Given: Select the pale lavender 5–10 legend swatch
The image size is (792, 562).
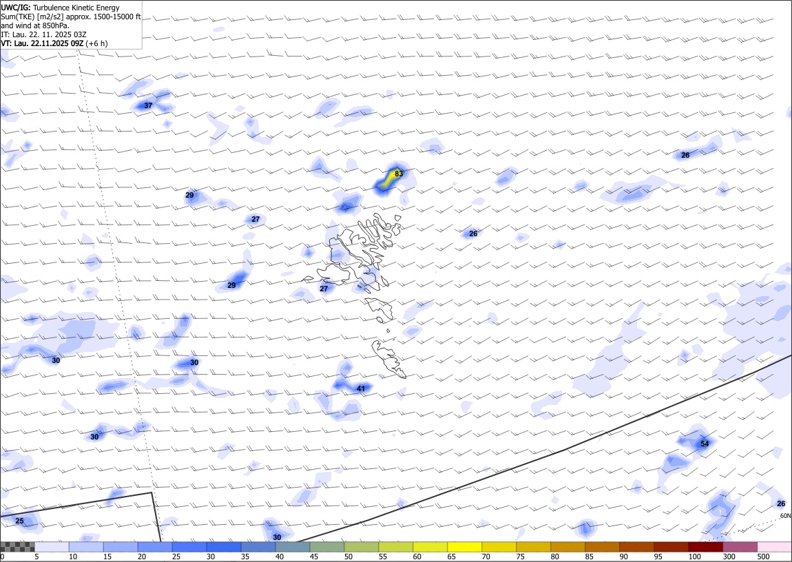Looking at the screenshot, I should (52, 547).
